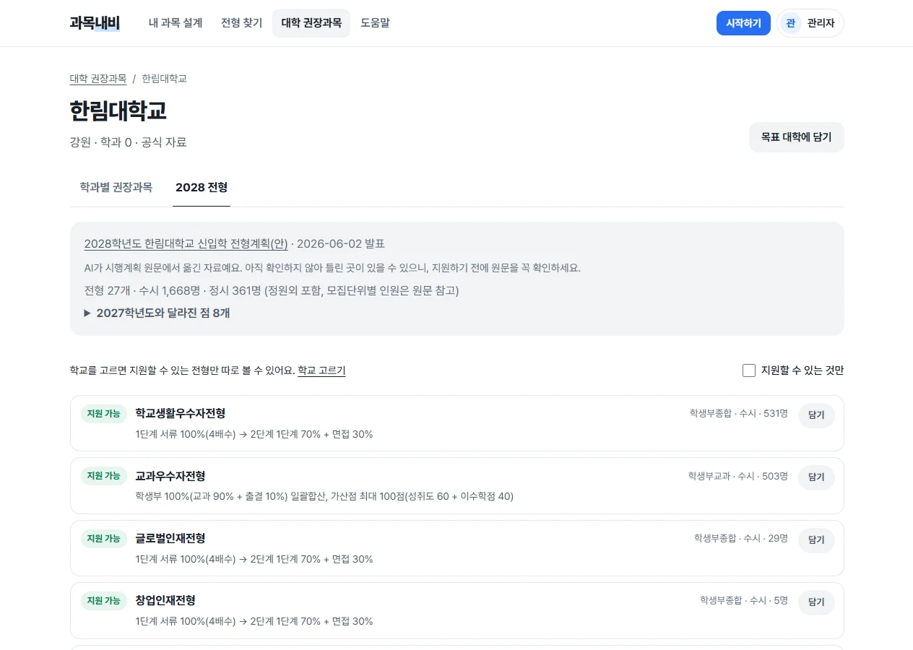Click 지원 가능 badge on 창업인재전형

click(x=104, y=601)
